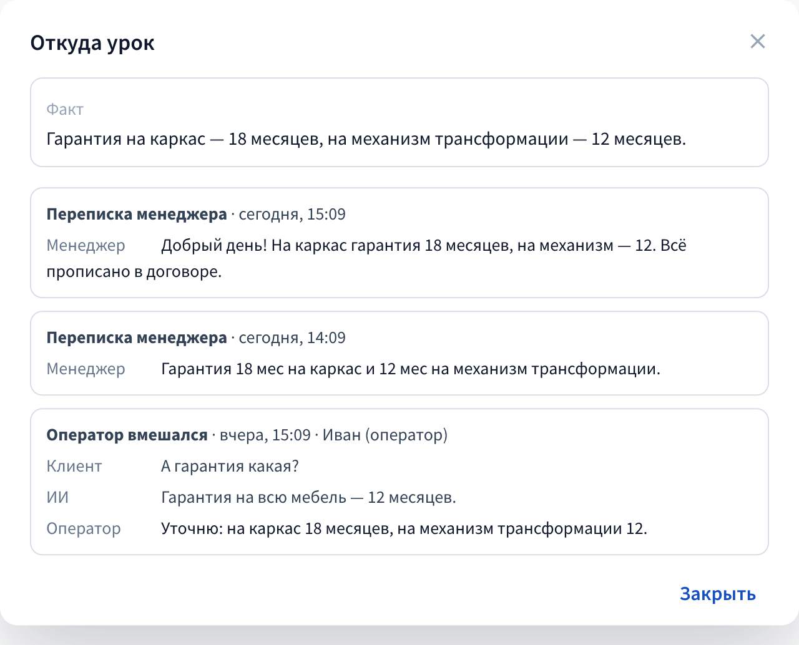Select the client question А гарантия какая?
This screenshot has height=645, width=799.
(230, 467)
